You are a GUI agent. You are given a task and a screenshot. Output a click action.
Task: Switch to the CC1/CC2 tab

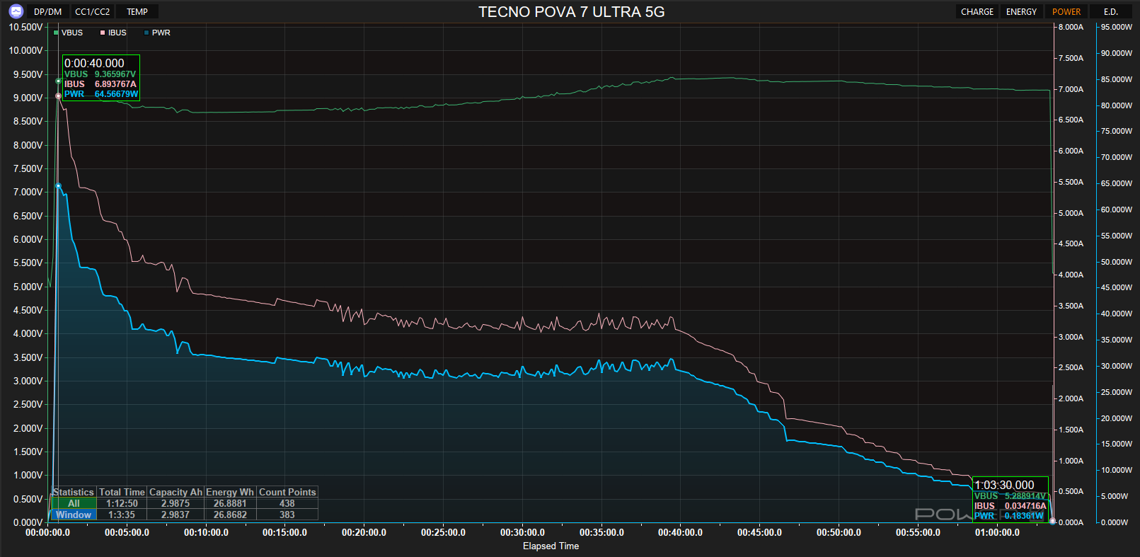(93, 11)
